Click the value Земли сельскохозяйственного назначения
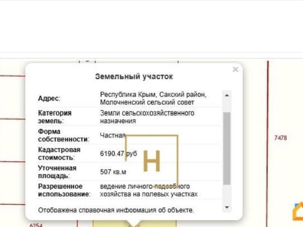This screenshot has width=303, height=227. (x=147, y=117)
